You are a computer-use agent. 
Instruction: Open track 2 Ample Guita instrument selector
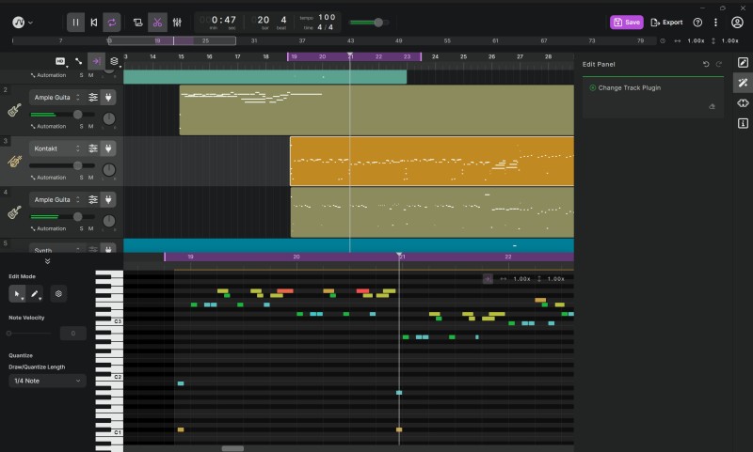56,98
